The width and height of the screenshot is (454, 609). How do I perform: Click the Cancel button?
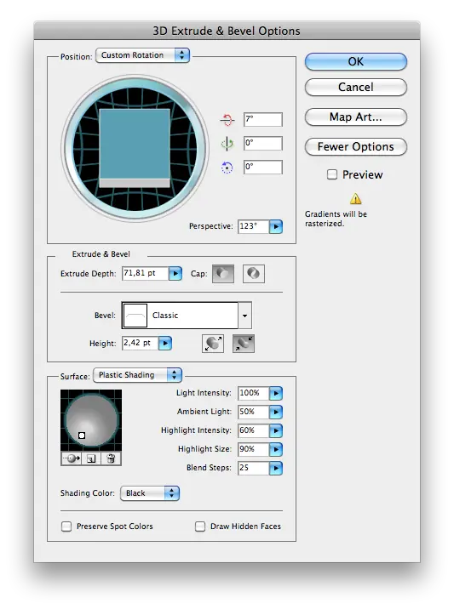click(355, 88)
